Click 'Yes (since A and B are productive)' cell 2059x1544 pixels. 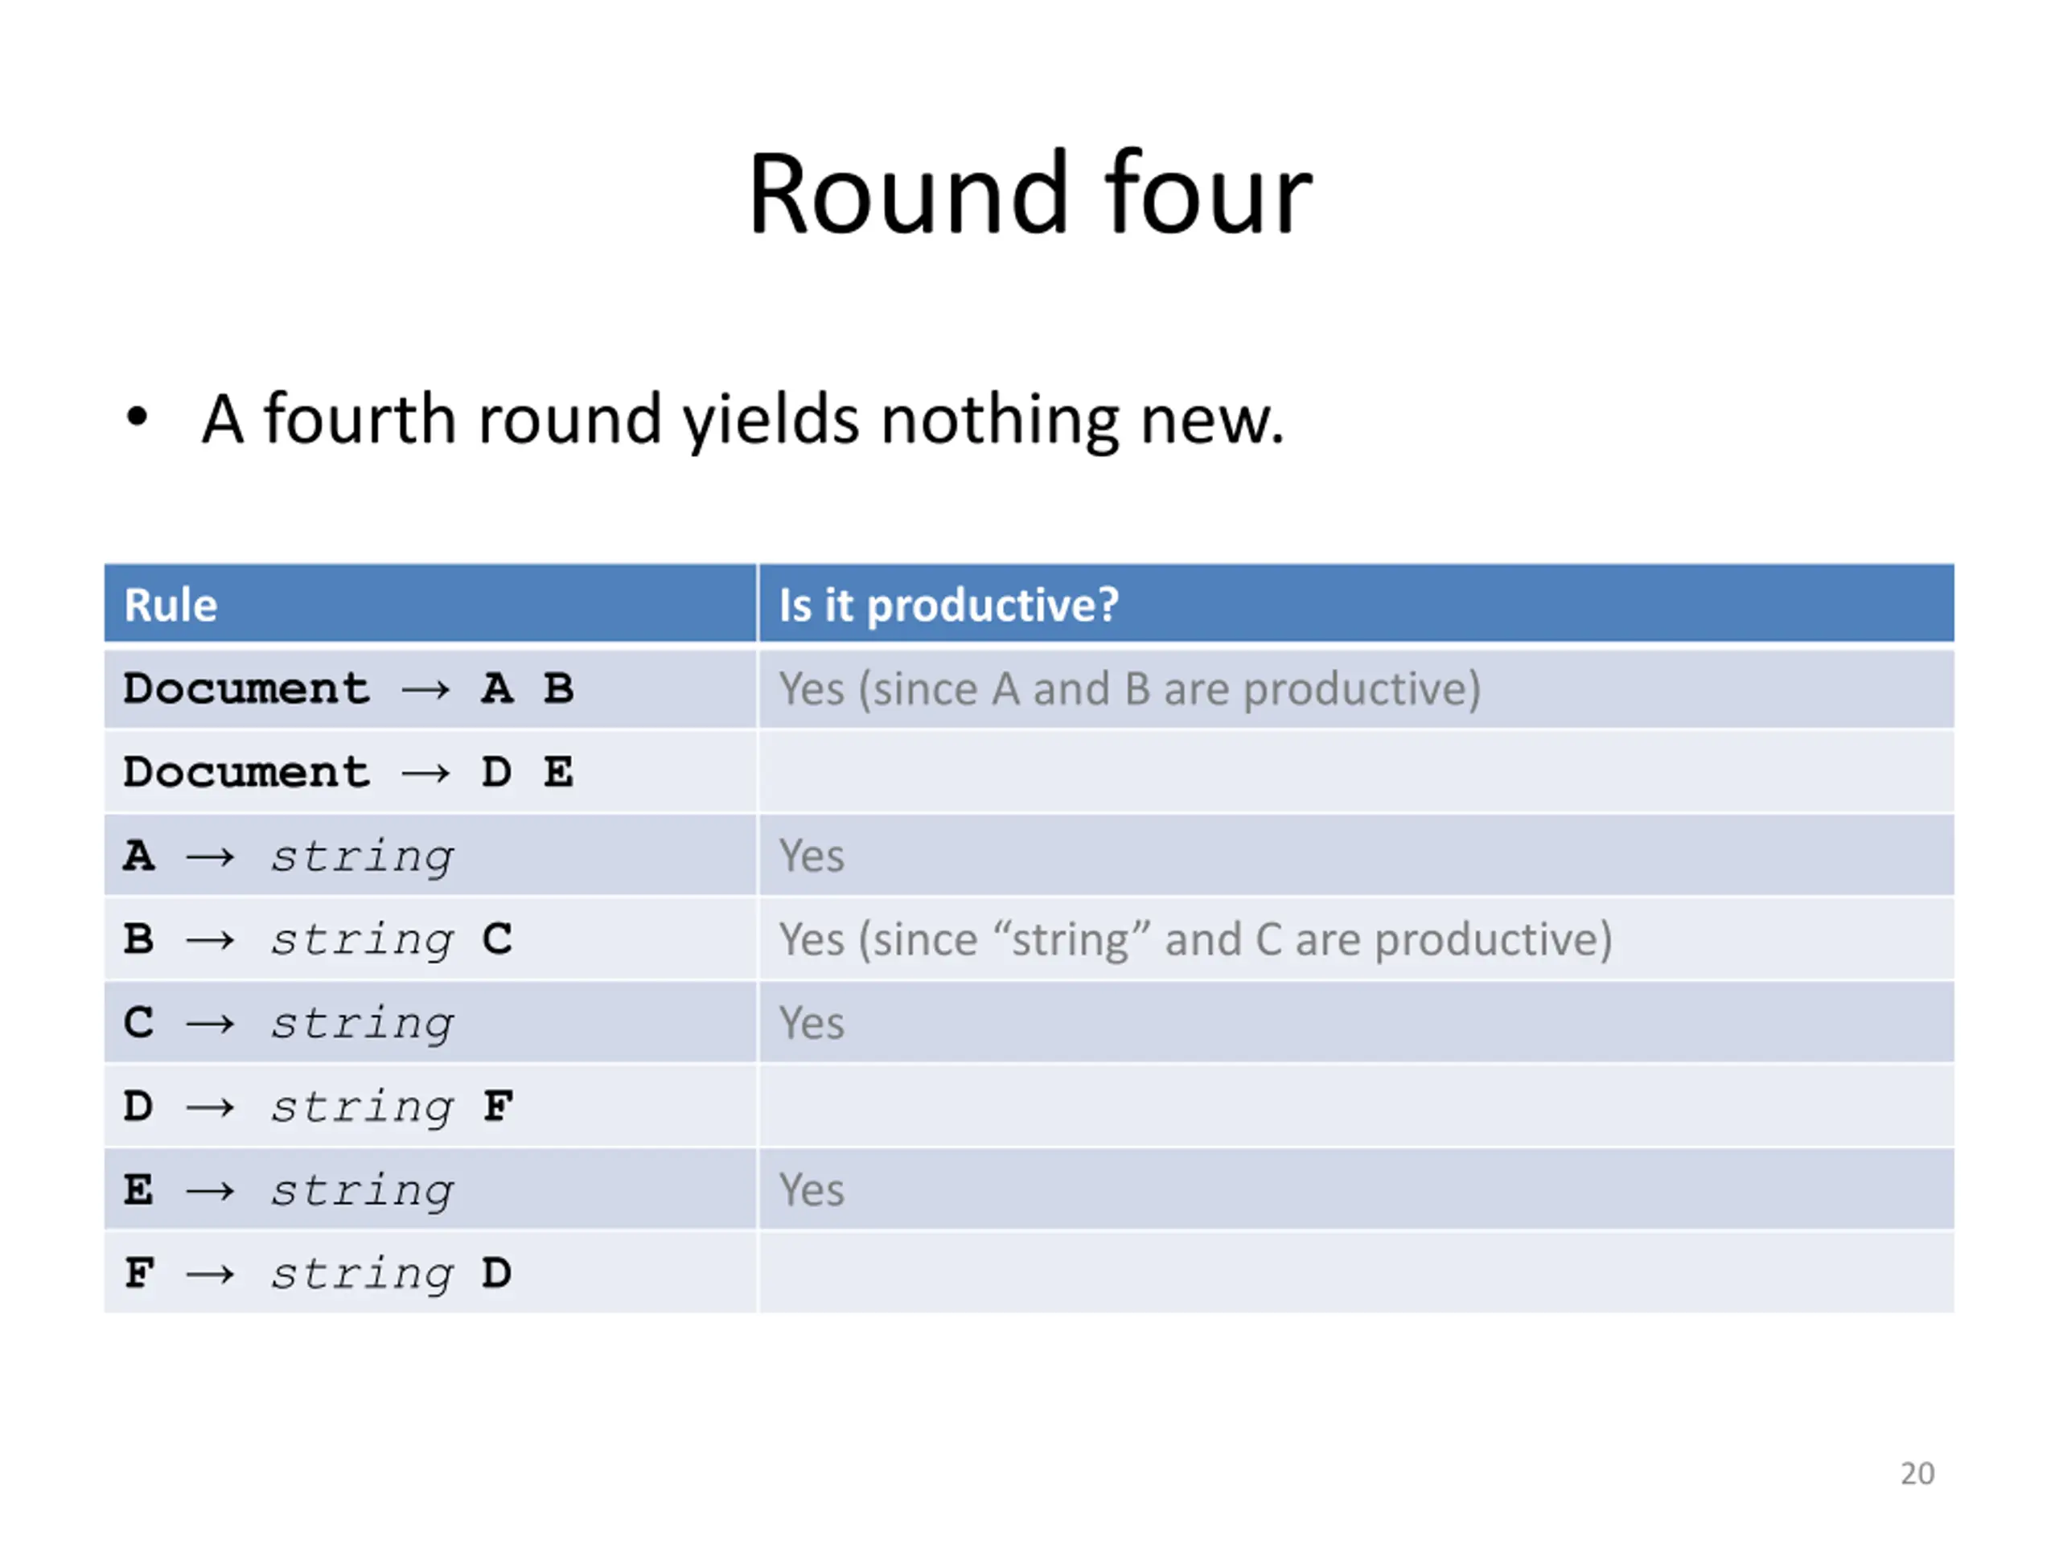[x=1356, y=688]
